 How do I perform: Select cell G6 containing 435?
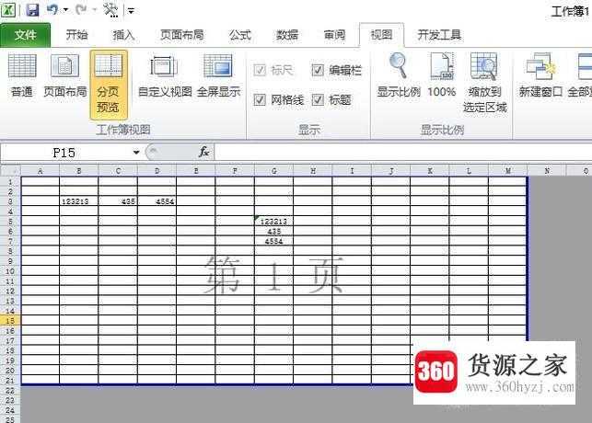[274, 231]
